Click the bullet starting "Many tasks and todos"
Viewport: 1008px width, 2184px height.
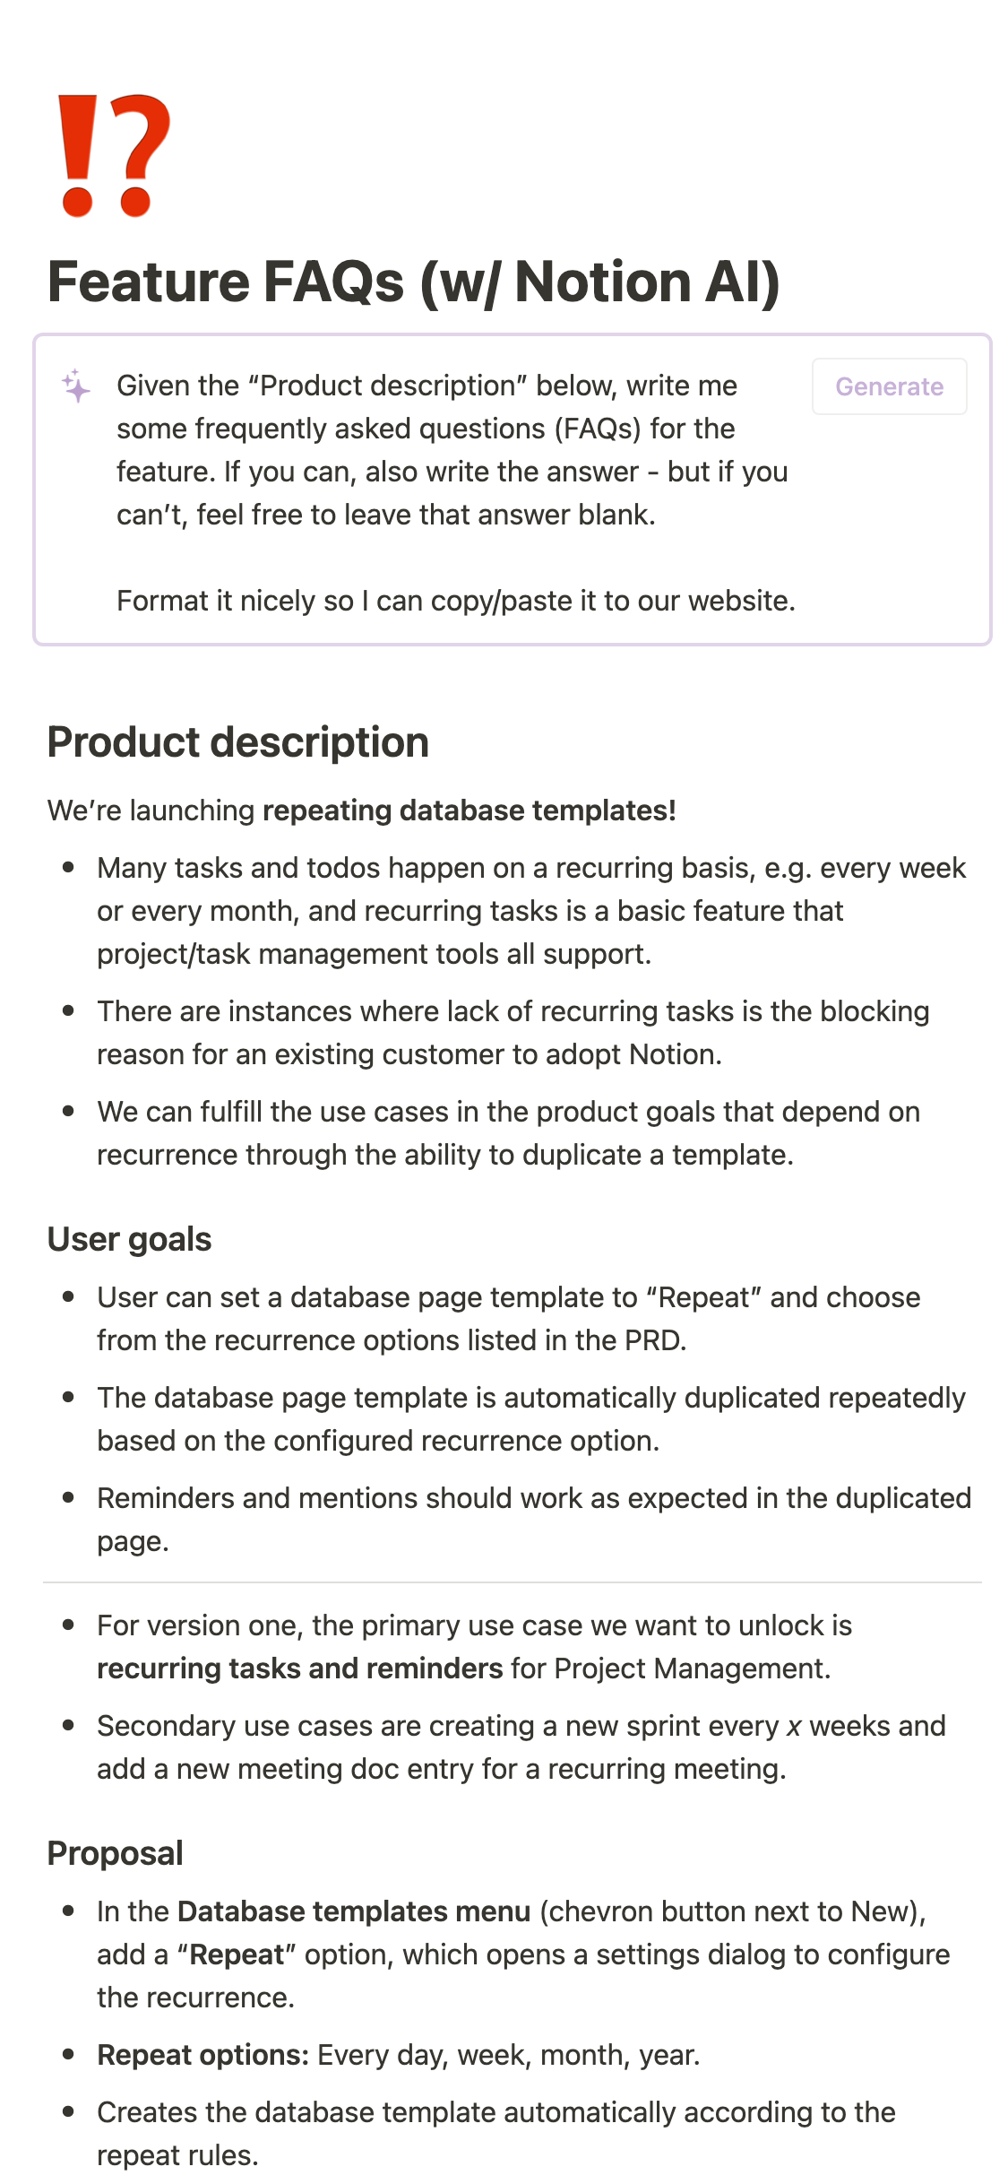[x=530, y=911]
